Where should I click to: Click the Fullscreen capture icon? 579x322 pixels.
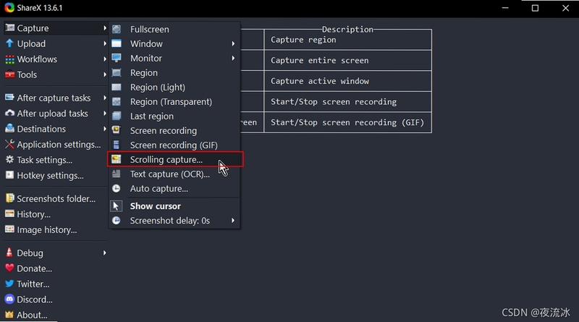117,29
